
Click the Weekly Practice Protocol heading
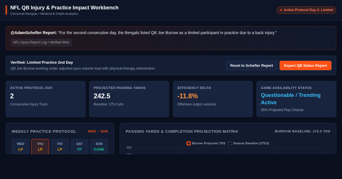44,131
